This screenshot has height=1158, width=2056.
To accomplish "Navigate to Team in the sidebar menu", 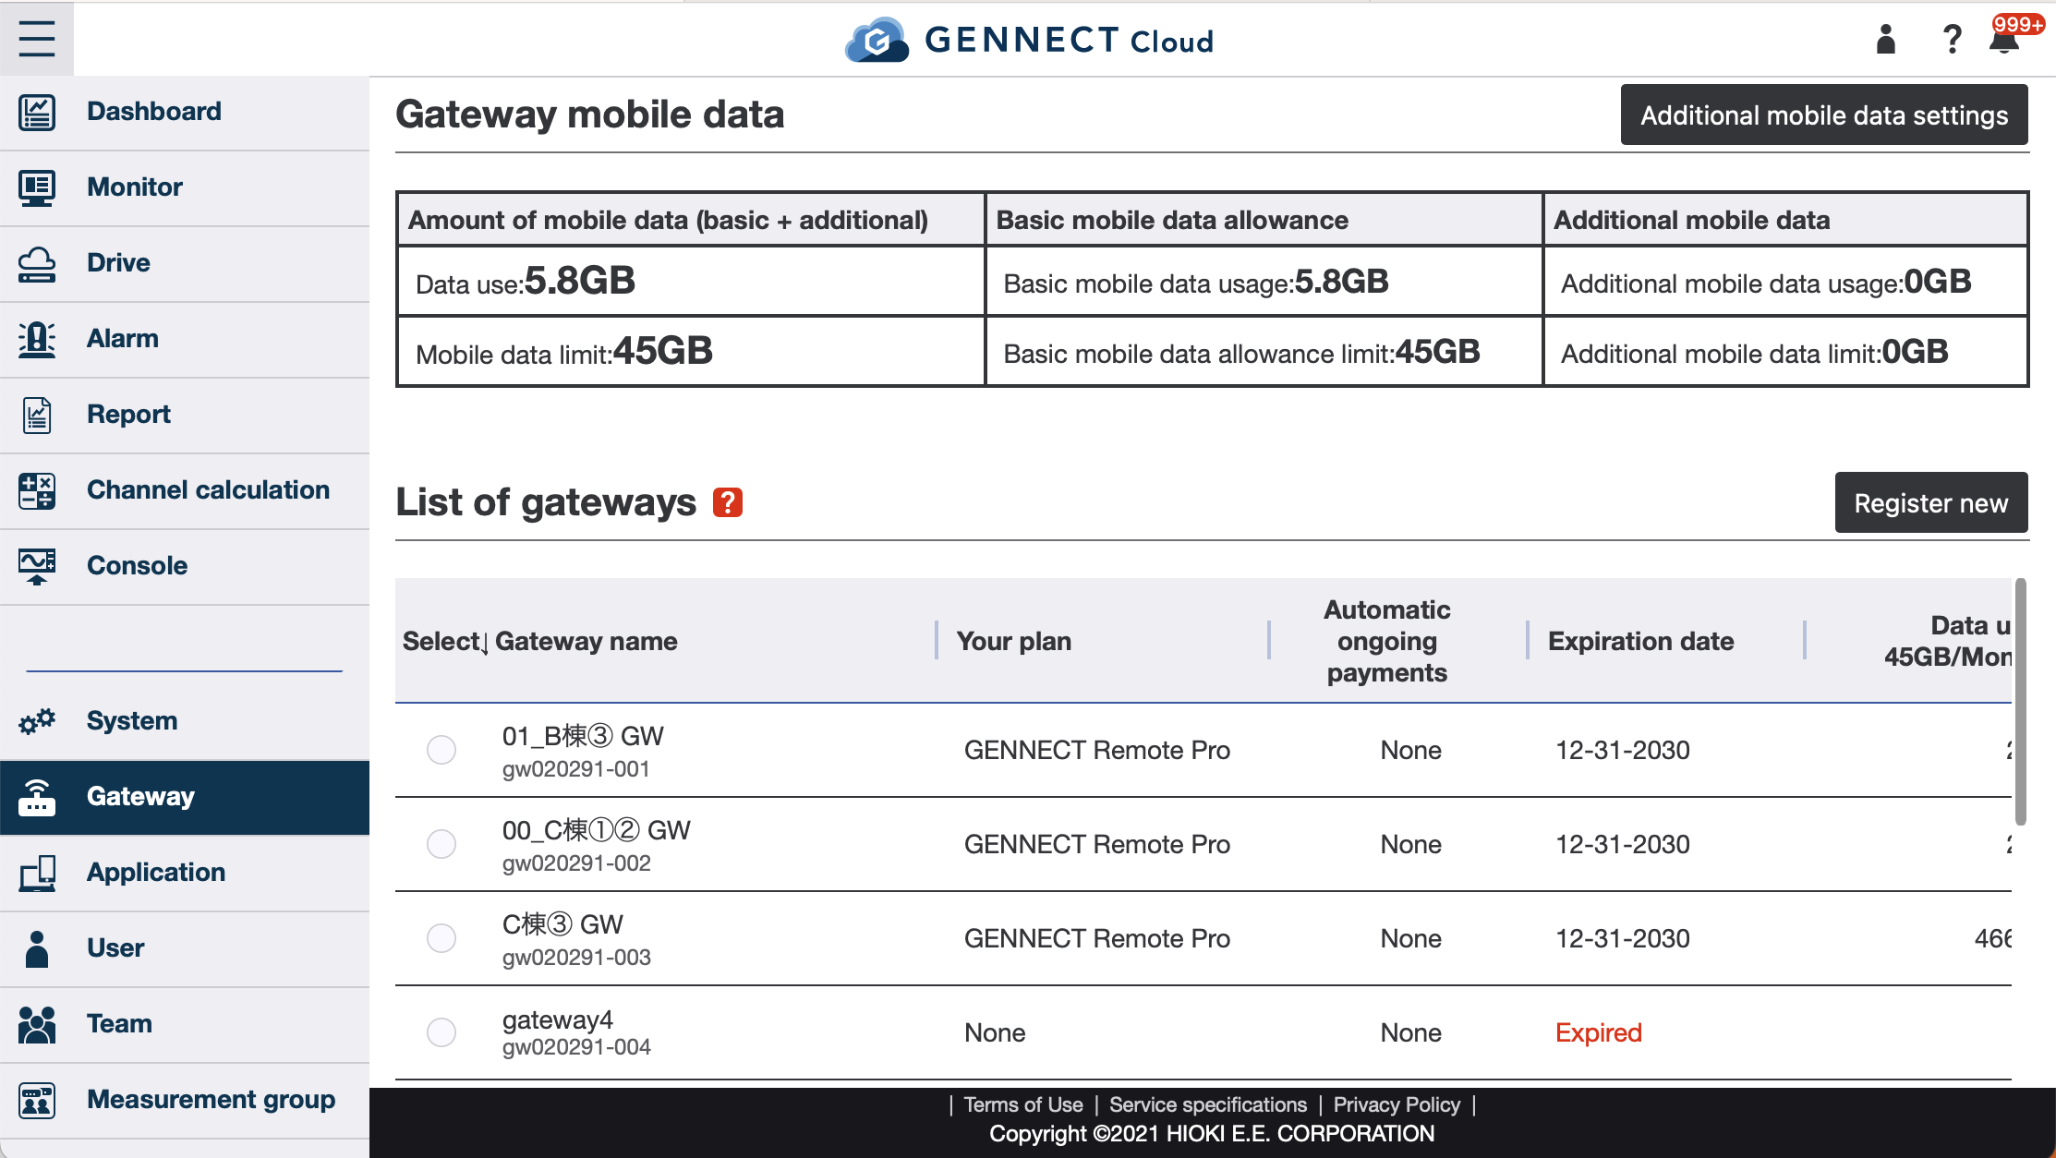I will click(x=118, y=1023).
